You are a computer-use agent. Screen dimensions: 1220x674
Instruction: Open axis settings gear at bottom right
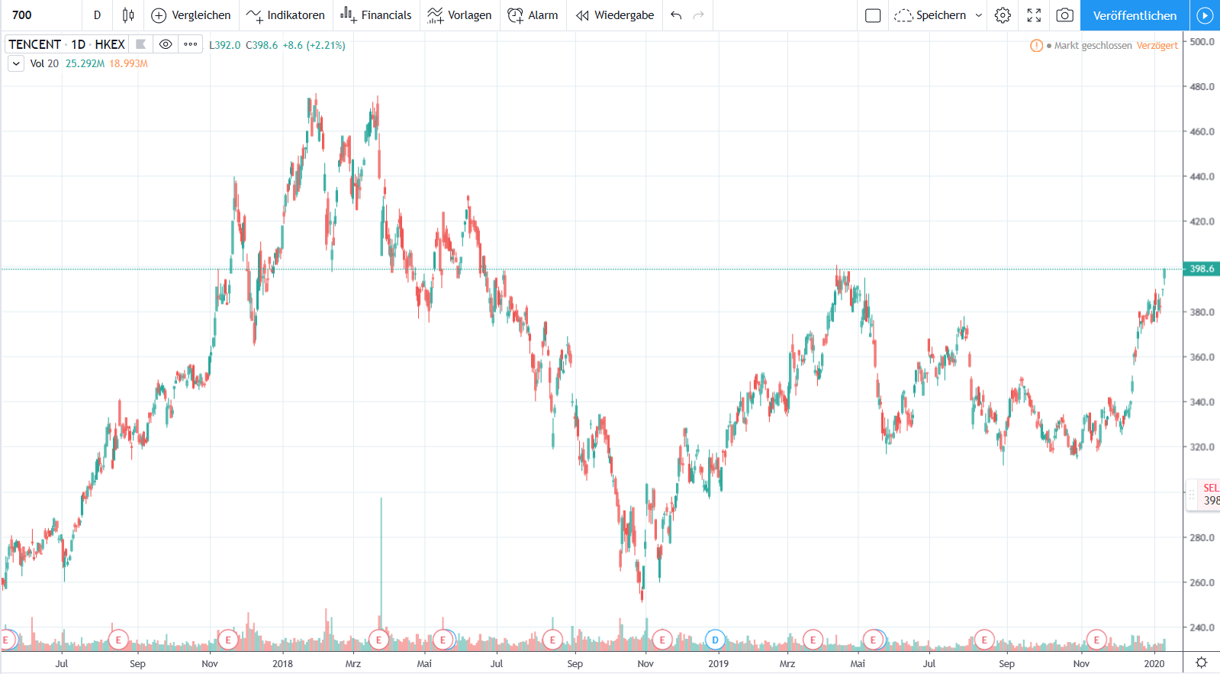[1201, 663]
